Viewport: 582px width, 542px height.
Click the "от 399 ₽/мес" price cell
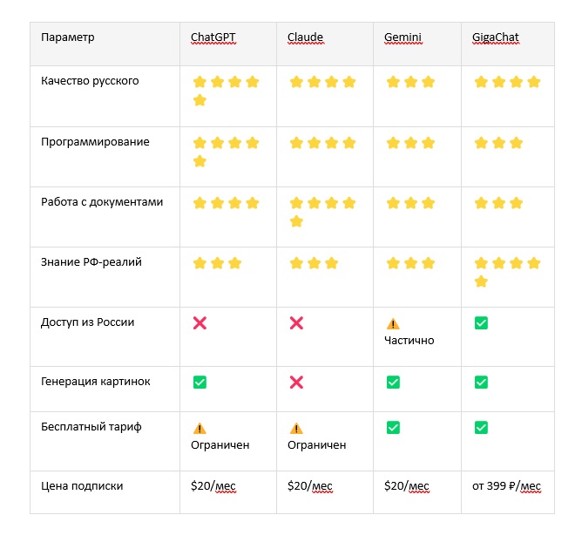point(506,486)
